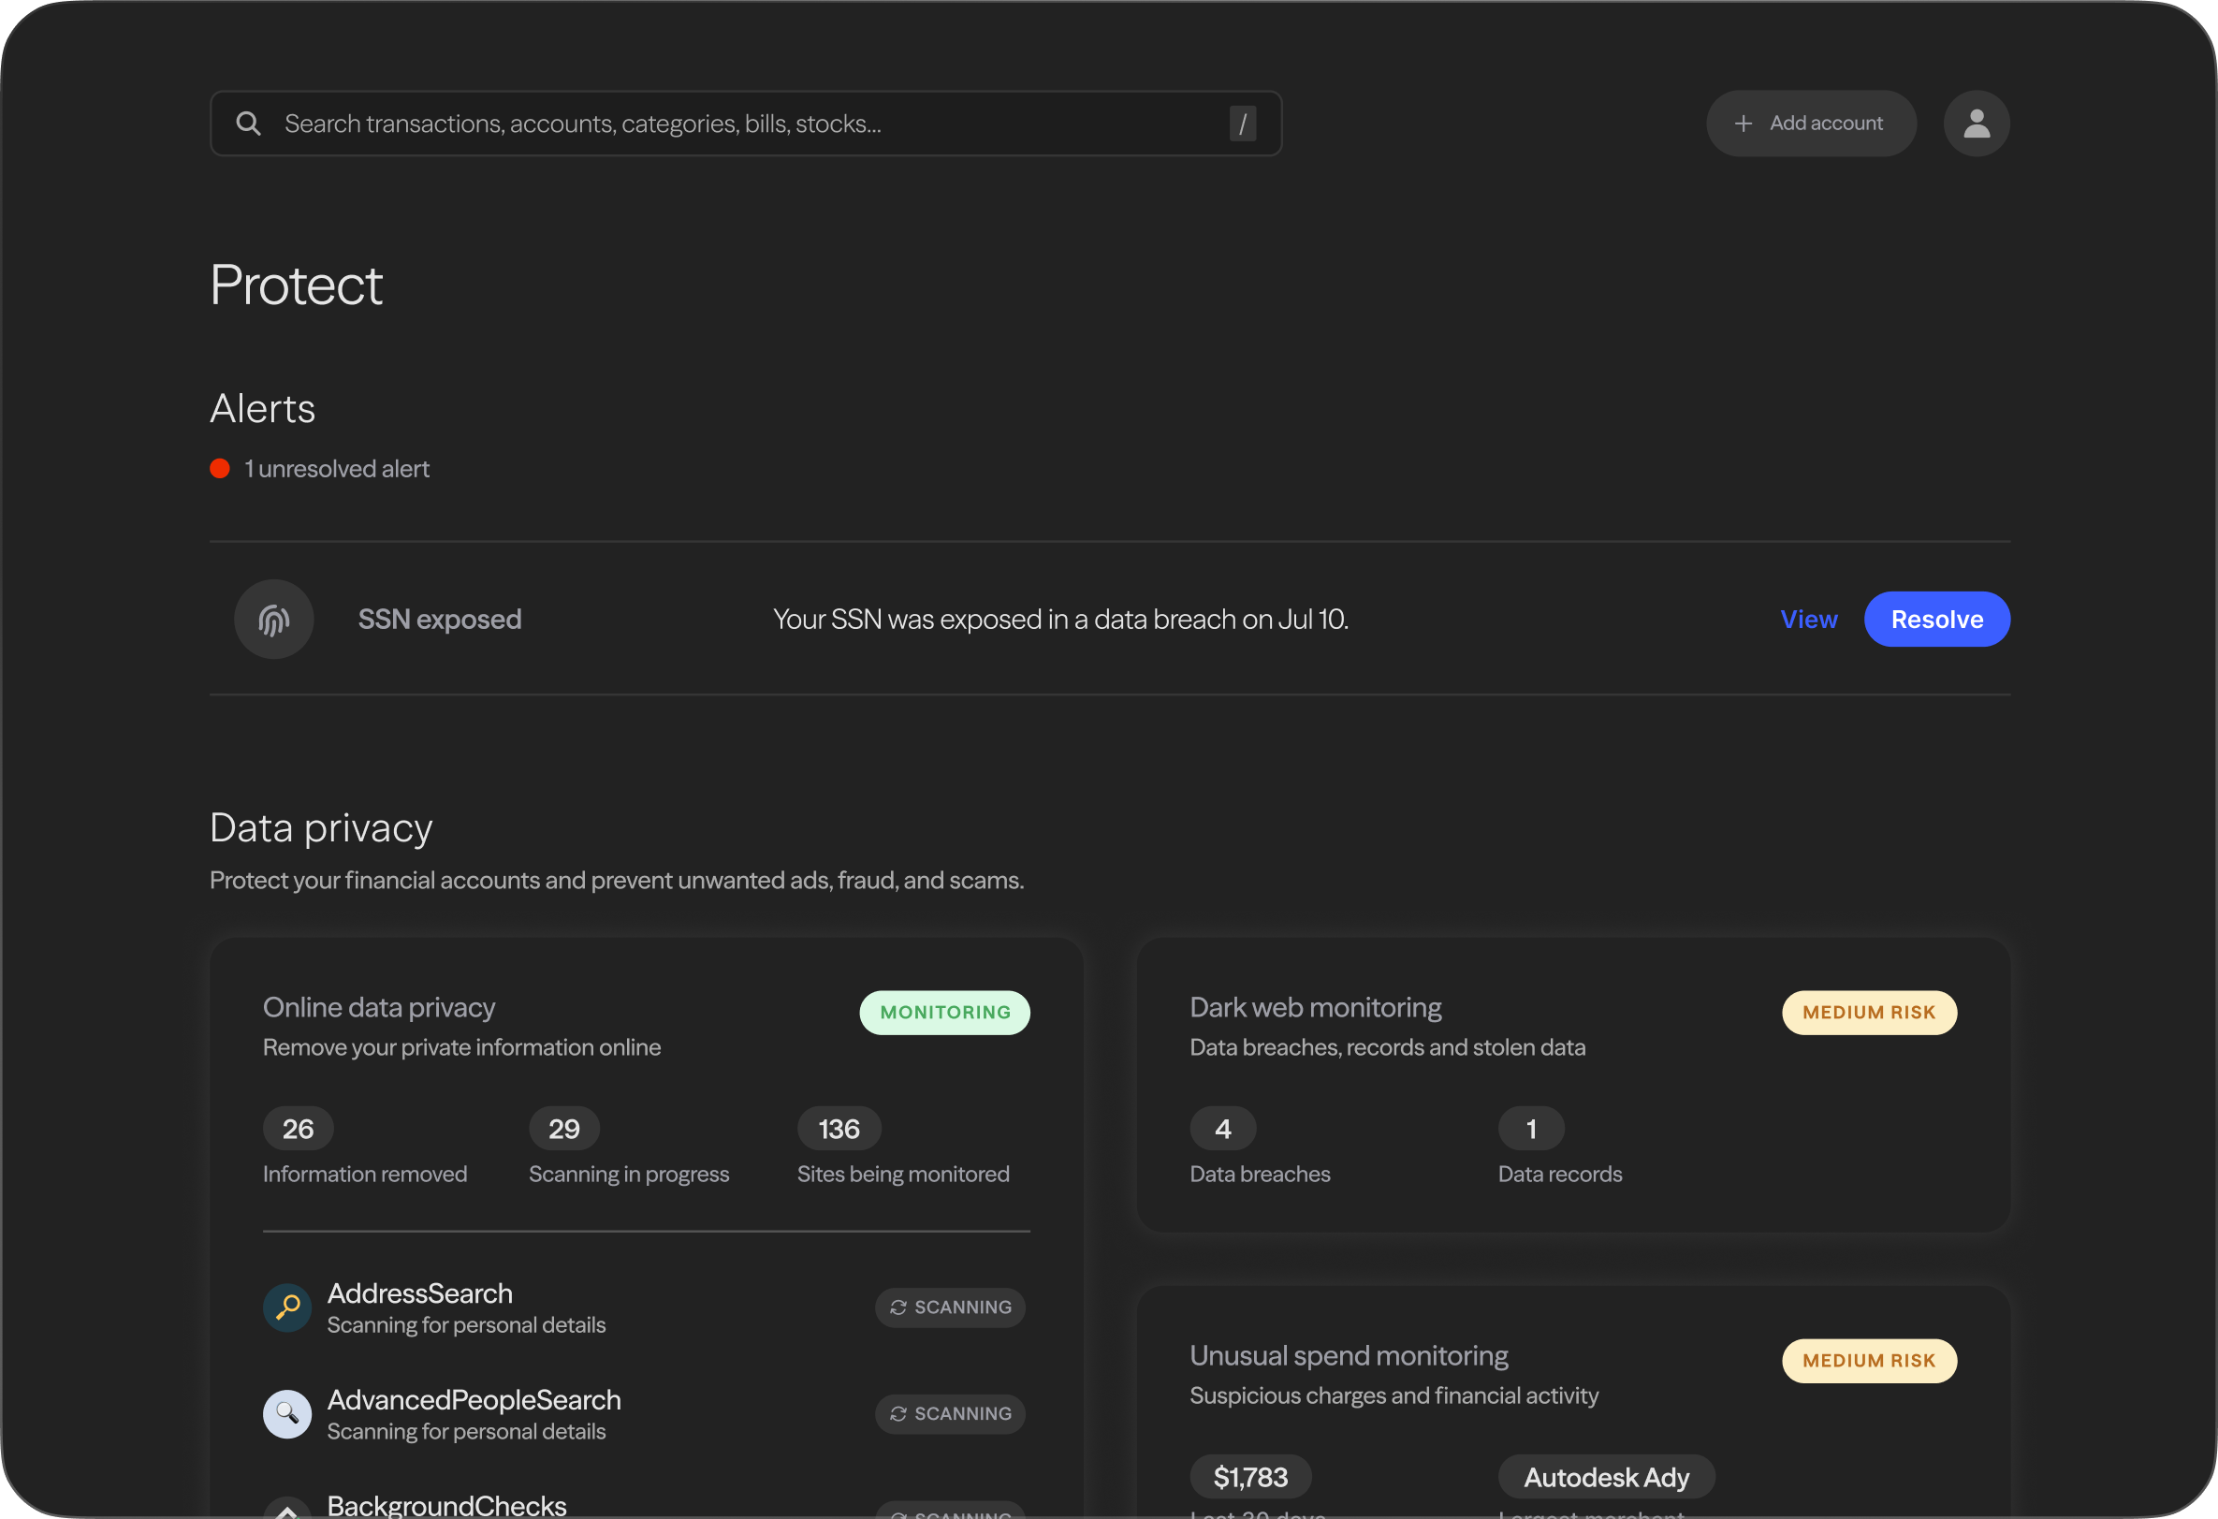Viewport: 2218px width, 1519px height.
Task: Click the AdvancedPeopleSearch SCANNING status badge
Action: tap(950, 1413)
